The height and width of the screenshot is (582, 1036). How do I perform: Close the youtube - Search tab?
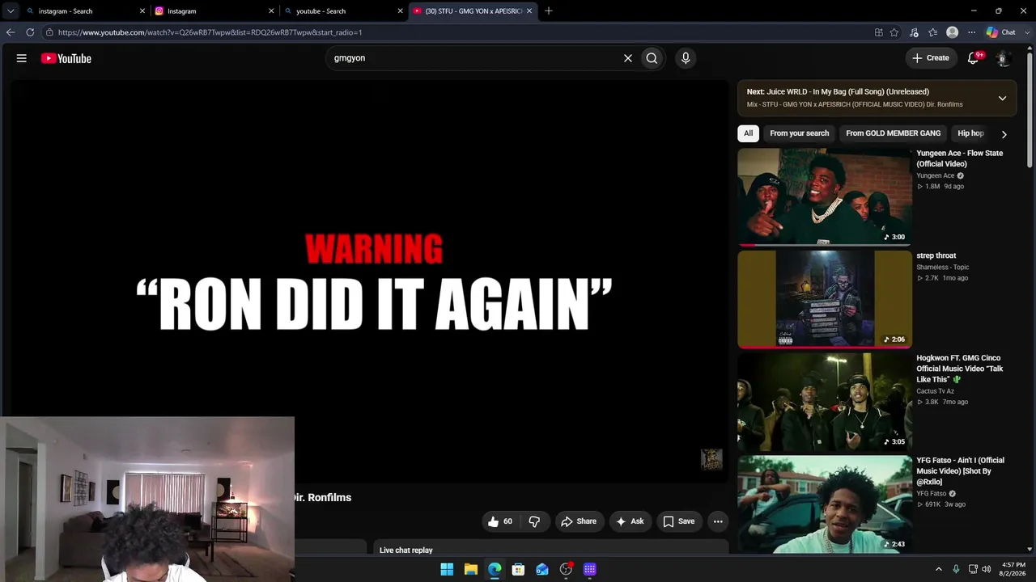coord(401,11)
